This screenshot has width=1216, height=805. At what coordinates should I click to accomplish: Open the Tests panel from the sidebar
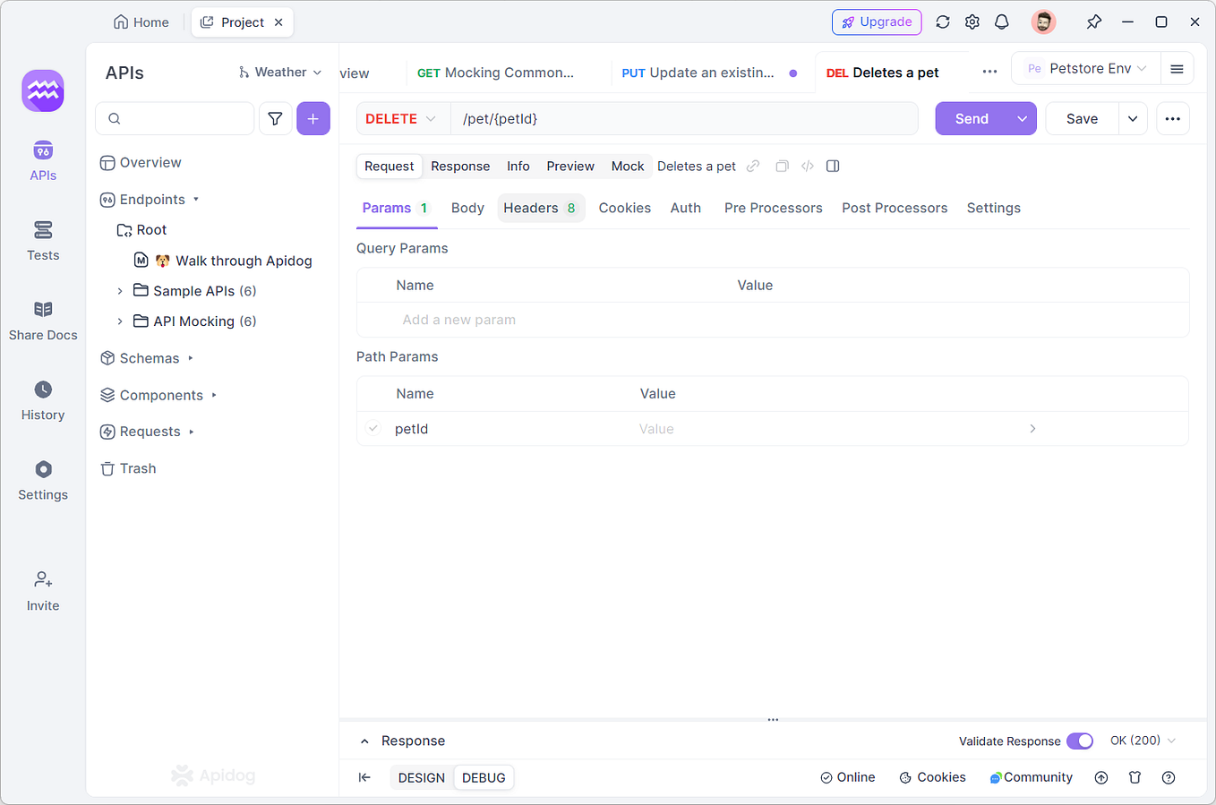[x=42, y=240]
